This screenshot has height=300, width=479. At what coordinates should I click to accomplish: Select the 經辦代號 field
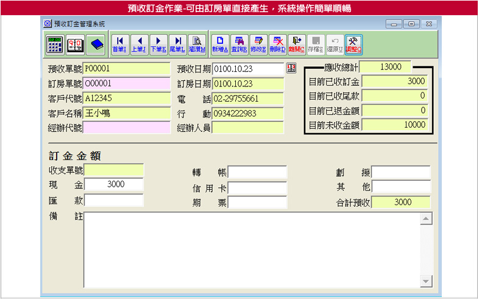[x=127, y=127]
